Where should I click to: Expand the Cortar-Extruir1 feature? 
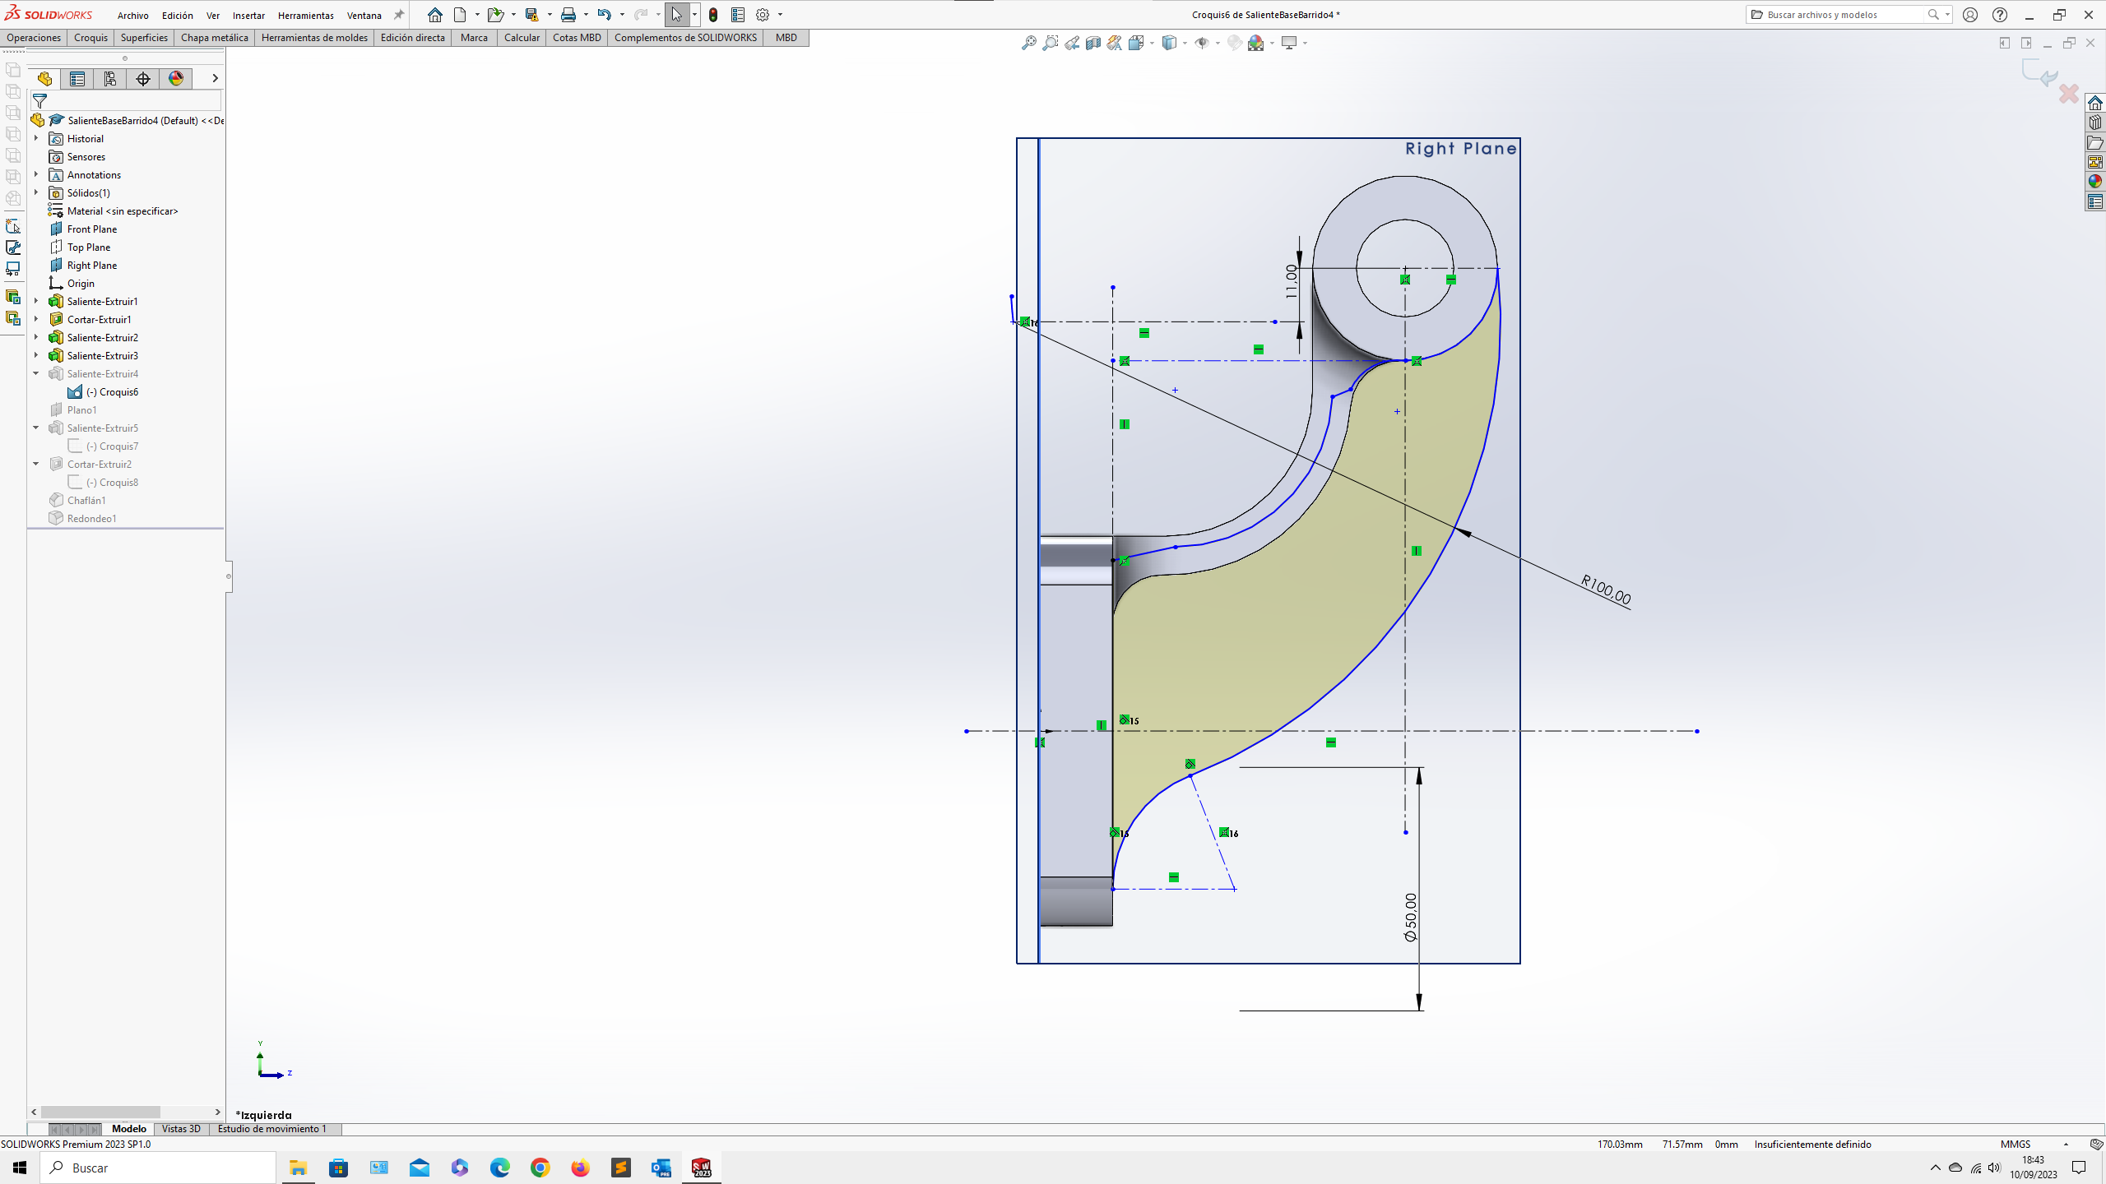coord(36,319)
